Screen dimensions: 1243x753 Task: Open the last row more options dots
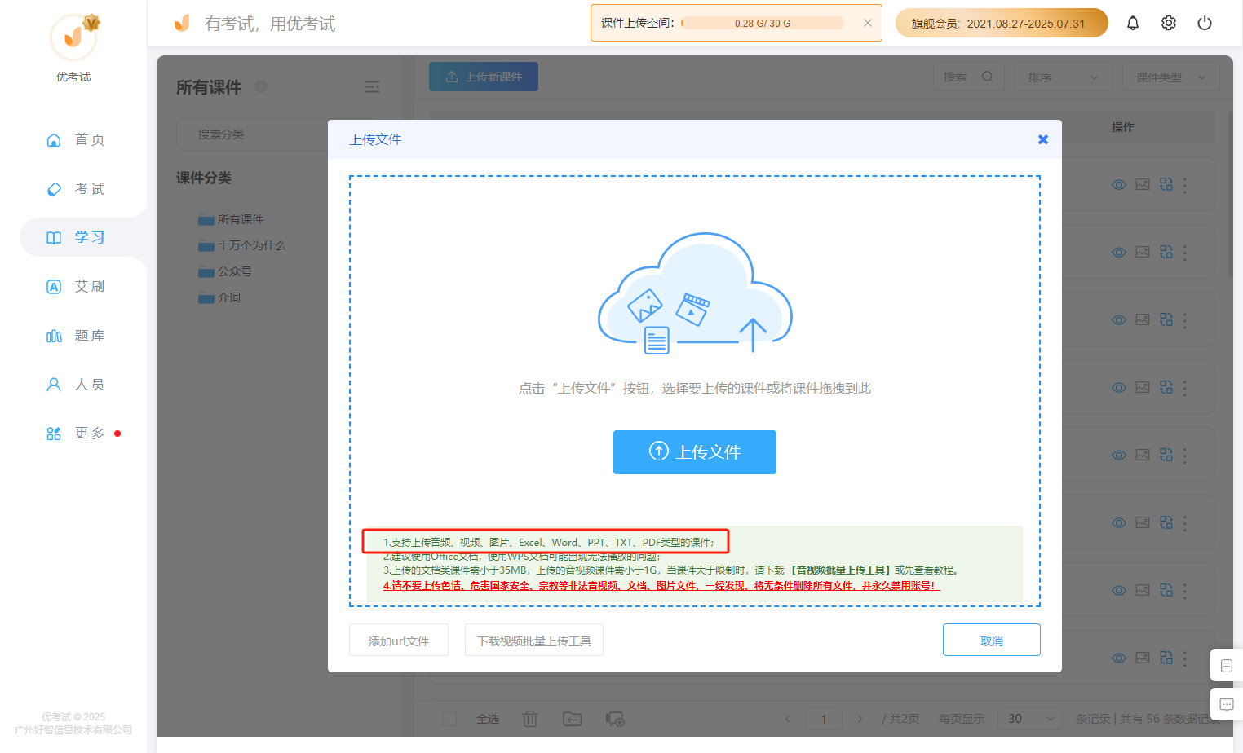pyautogui.click(x=1185, y=658)
